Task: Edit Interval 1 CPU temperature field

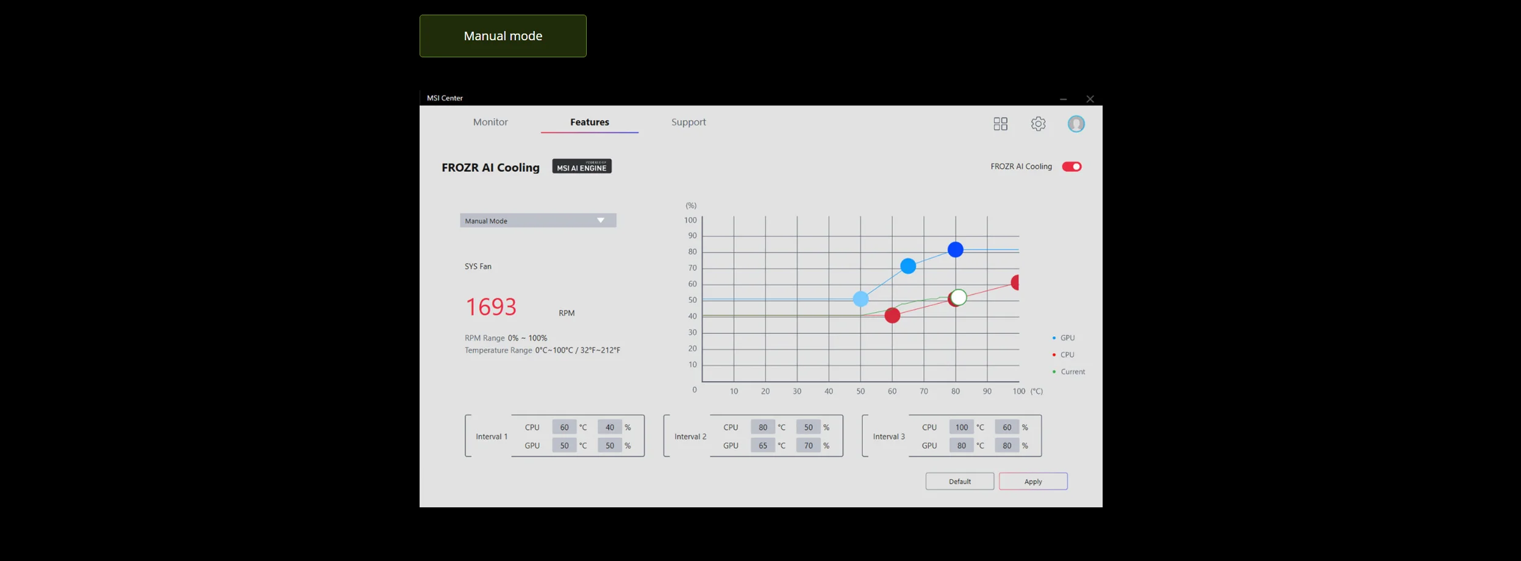Action: point(564,427)
